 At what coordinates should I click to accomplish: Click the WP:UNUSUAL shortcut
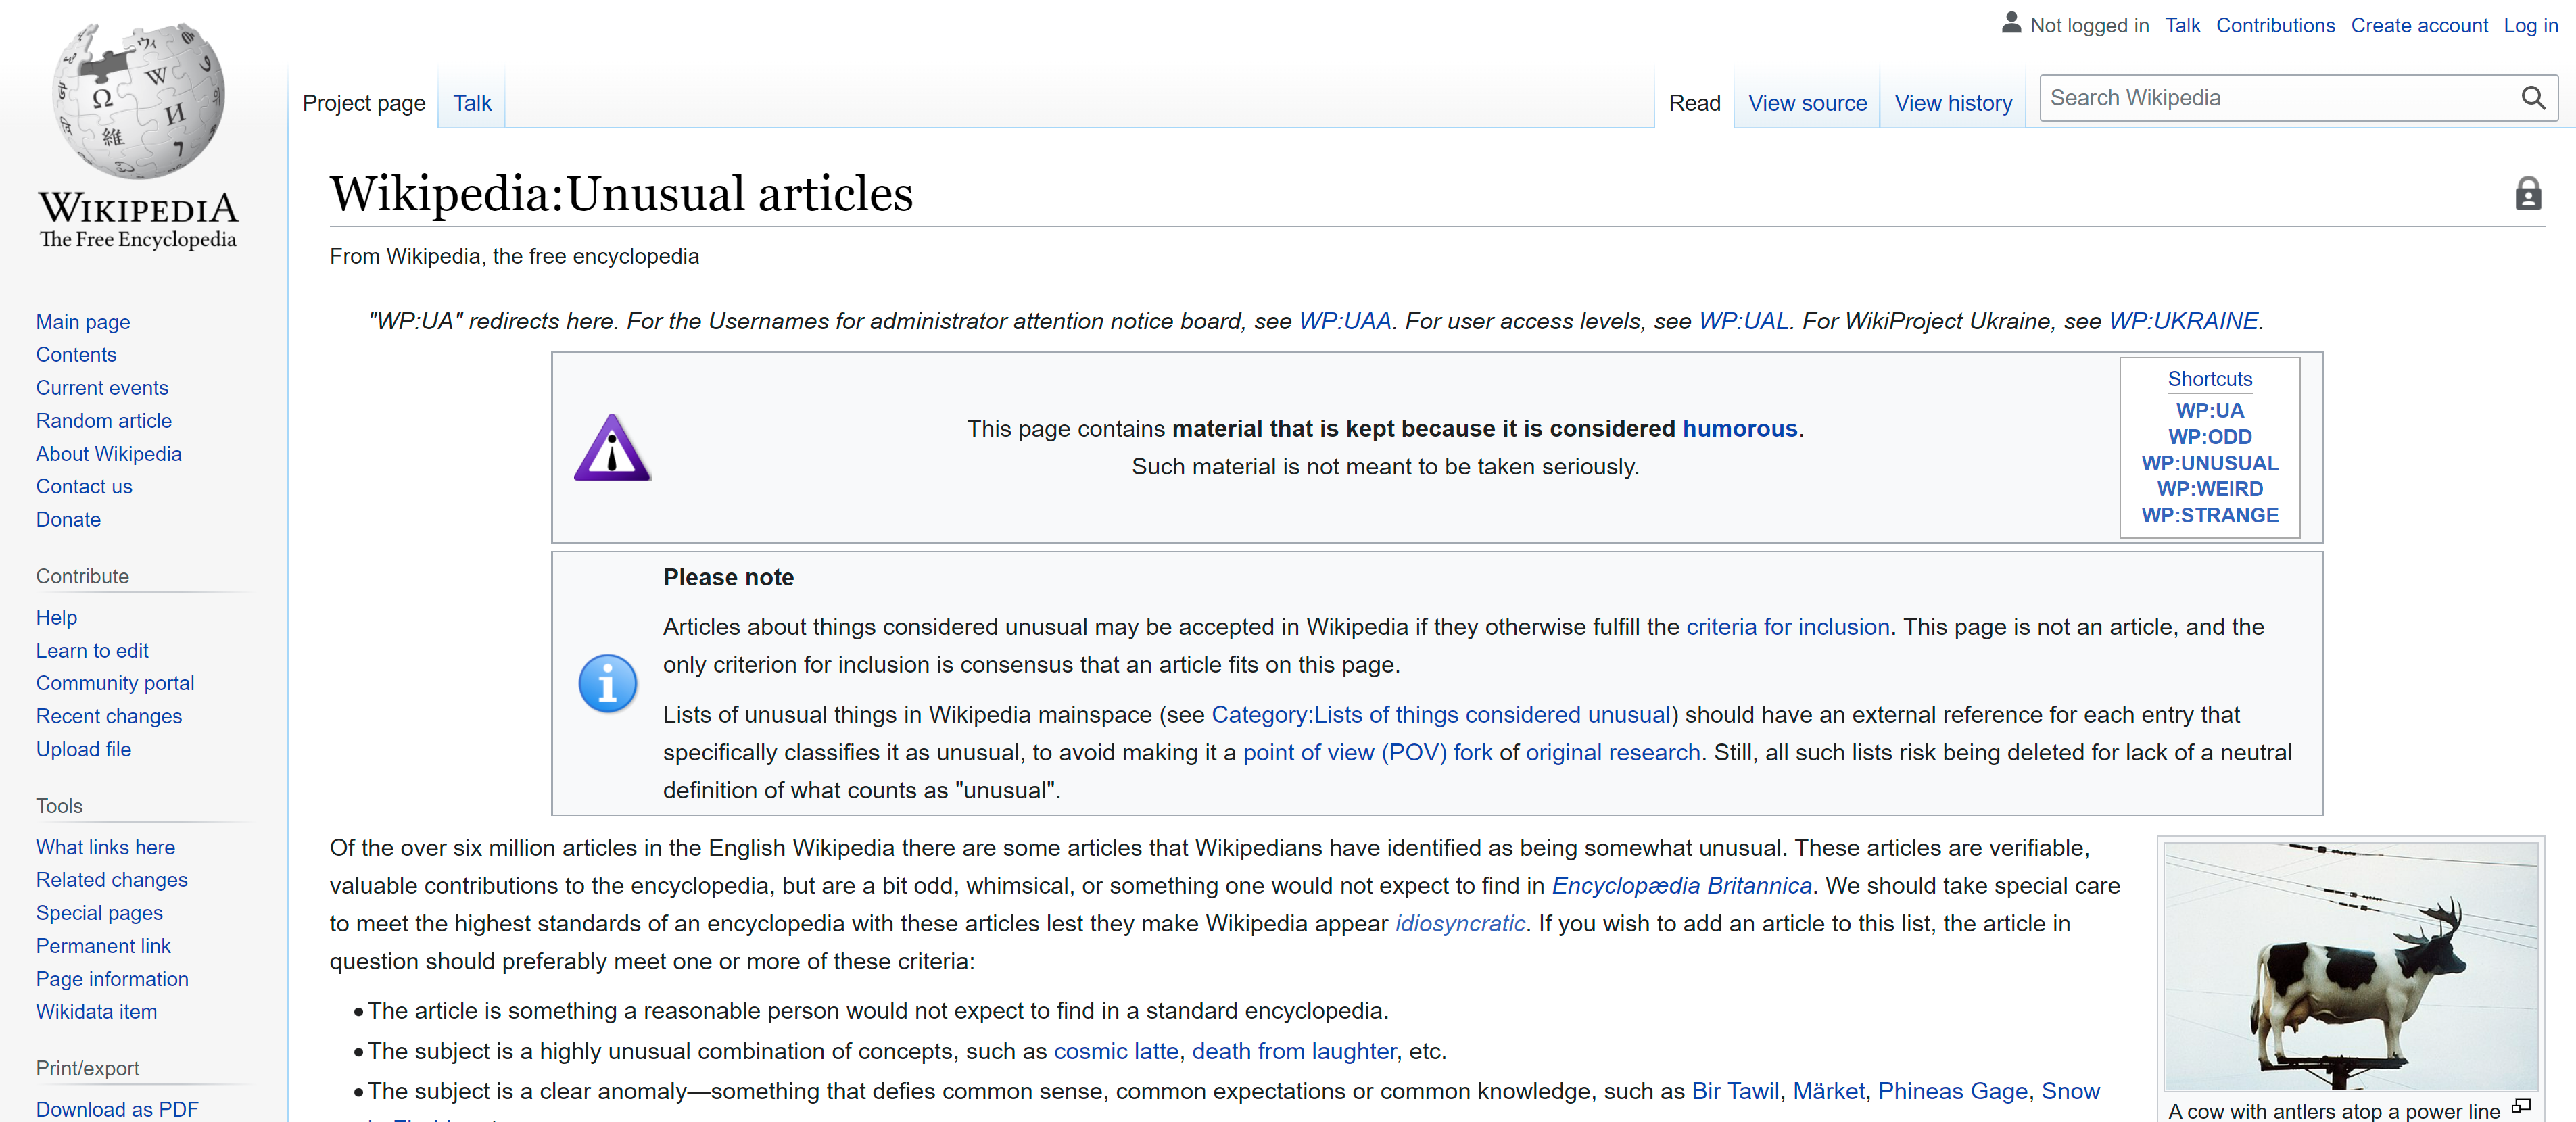click(2210, 463)
